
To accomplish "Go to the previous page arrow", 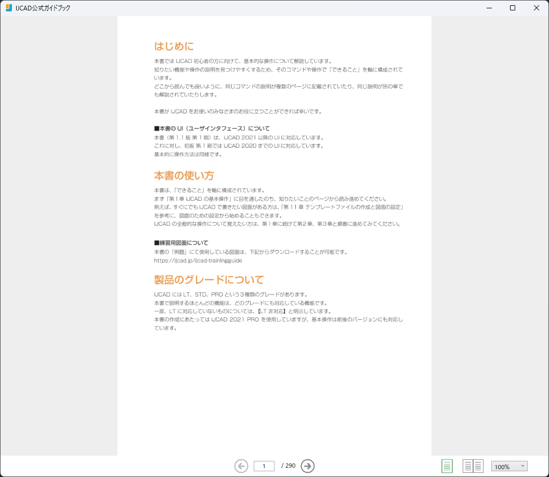I will coord(241,466).
